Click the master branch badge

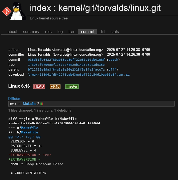(x=72, y=87)
